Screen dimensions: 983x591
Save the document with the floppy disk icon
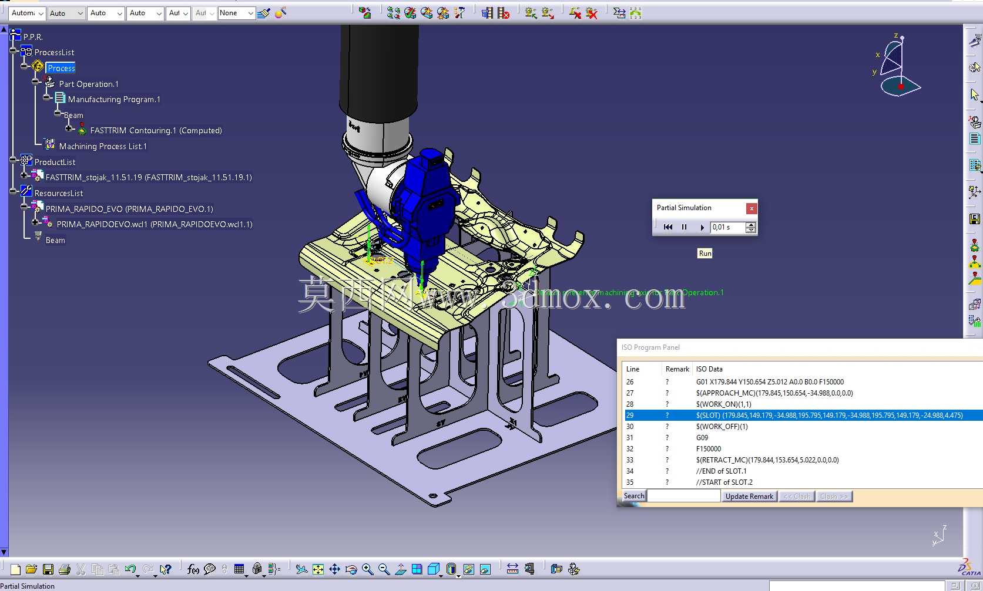48,569
